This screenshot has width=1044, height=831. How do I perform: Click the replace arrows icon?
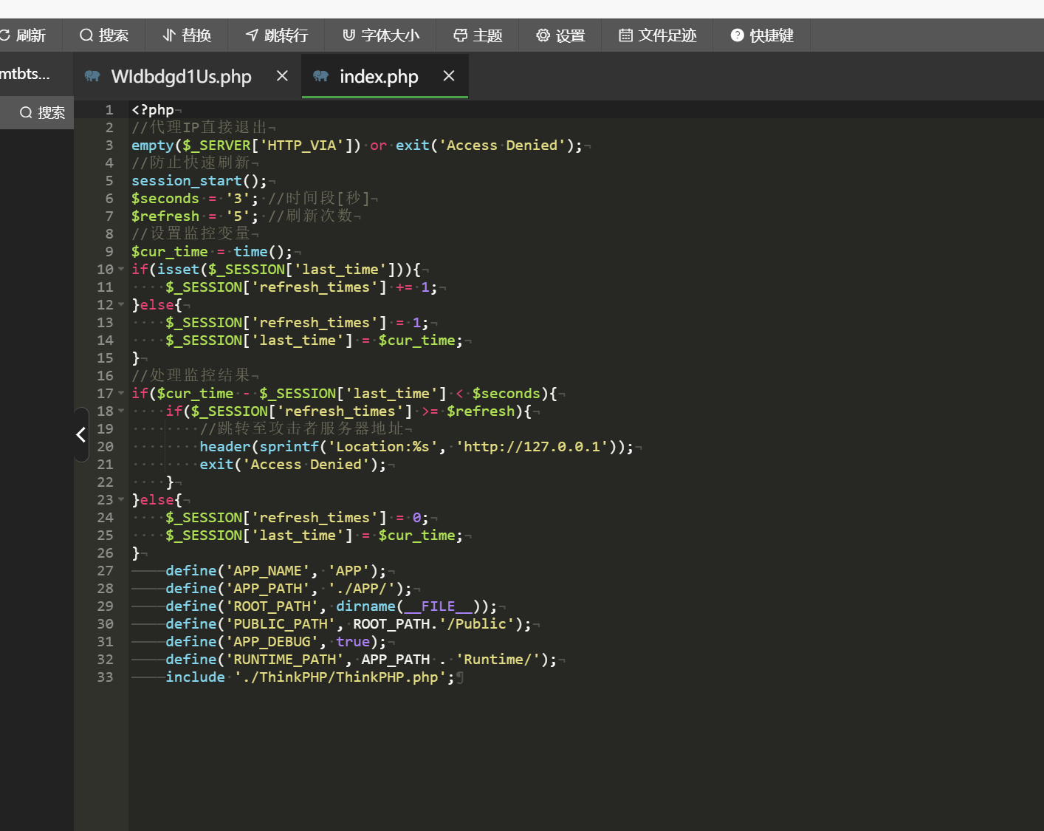pos(169,35)
